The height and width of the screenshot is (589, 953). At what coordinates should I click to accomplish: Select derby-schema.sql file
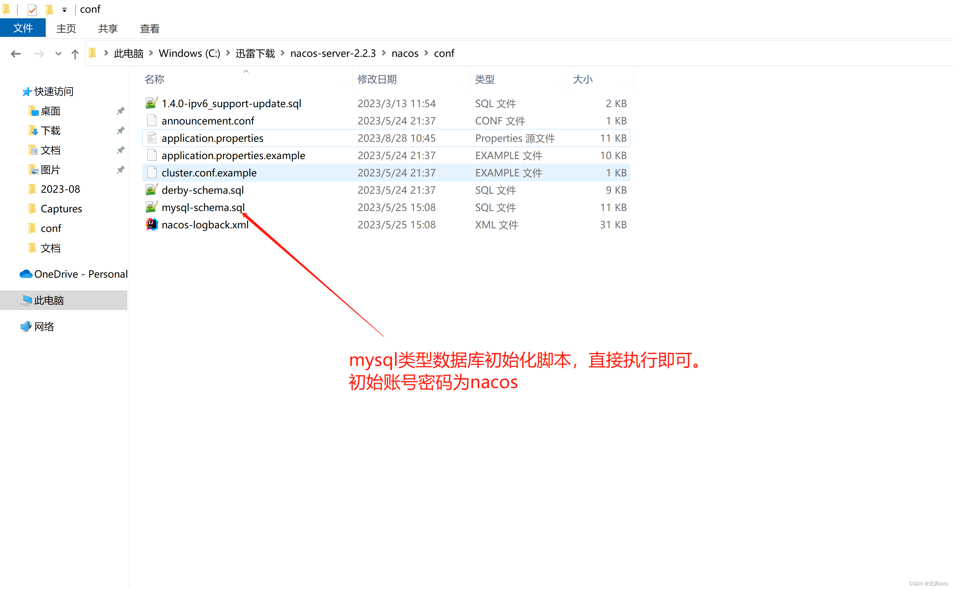tap(386, 190)
